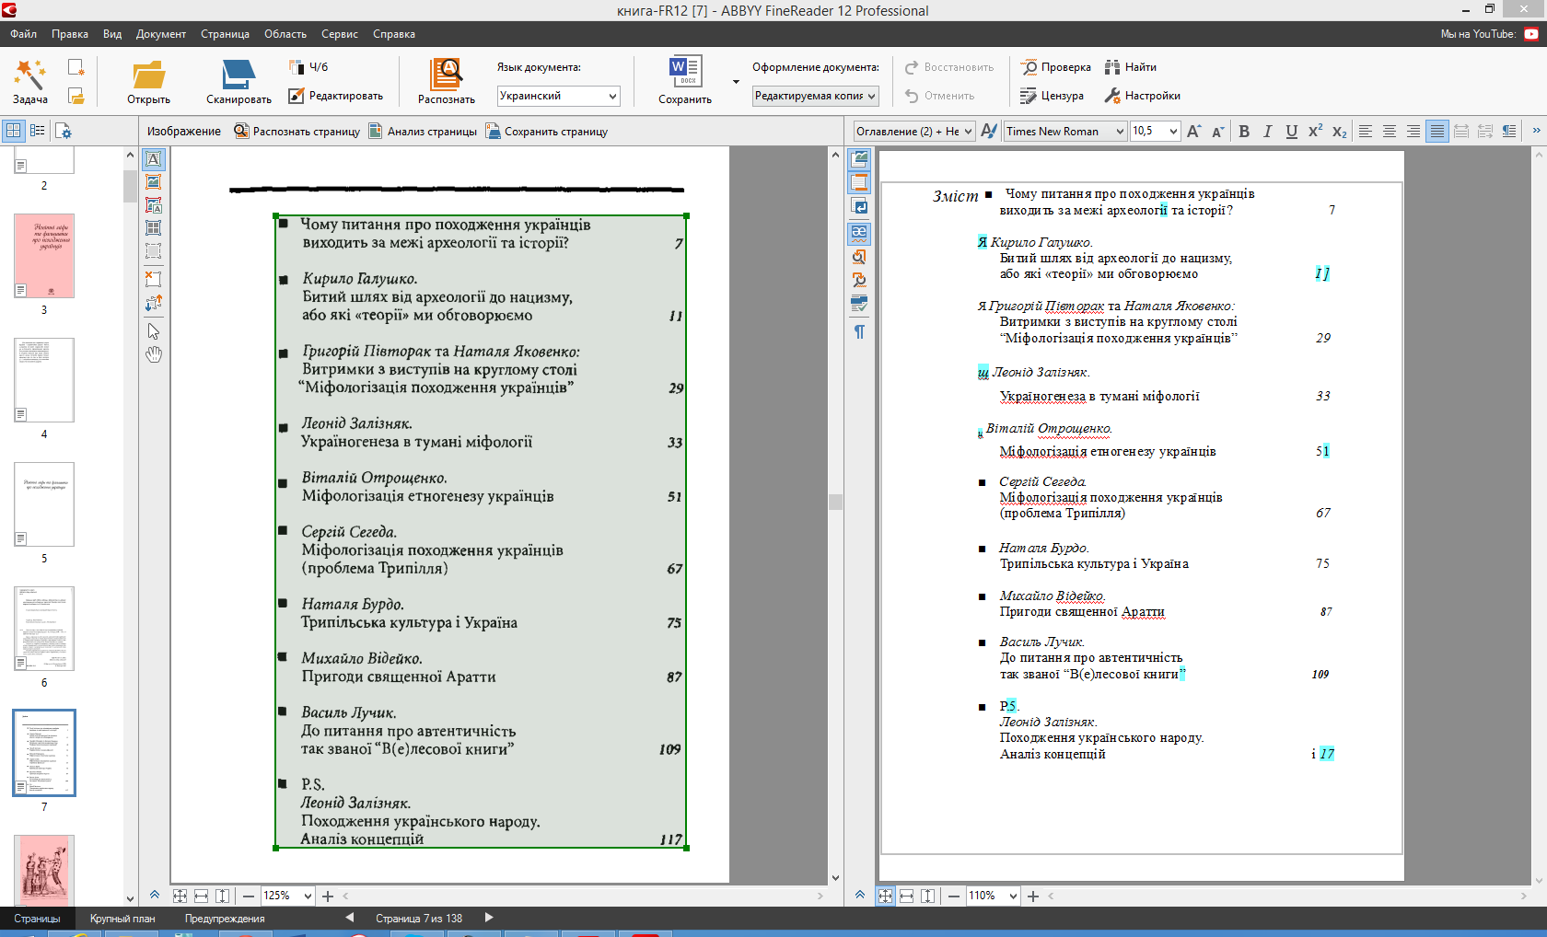Expand the Times New Roman font dropdown
This screenshot has width=1547, height=937.
point(1120,132)
